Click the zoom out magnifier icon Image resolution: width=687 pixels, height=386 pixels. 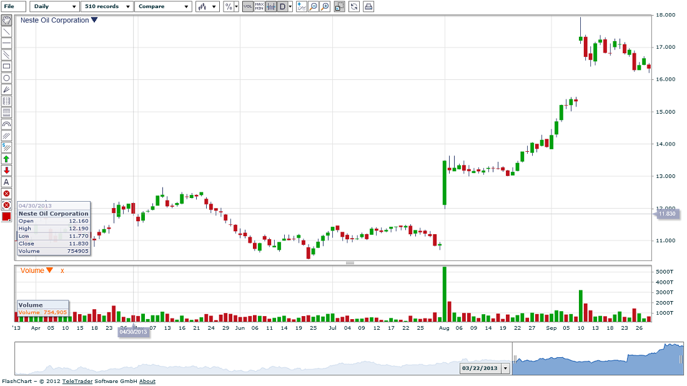tap(314, 7)
